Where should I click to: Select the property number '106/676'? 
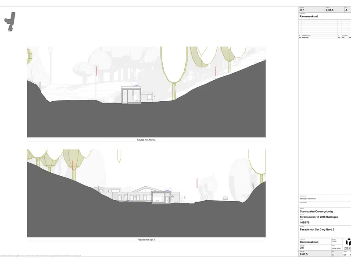pos(304,223)
